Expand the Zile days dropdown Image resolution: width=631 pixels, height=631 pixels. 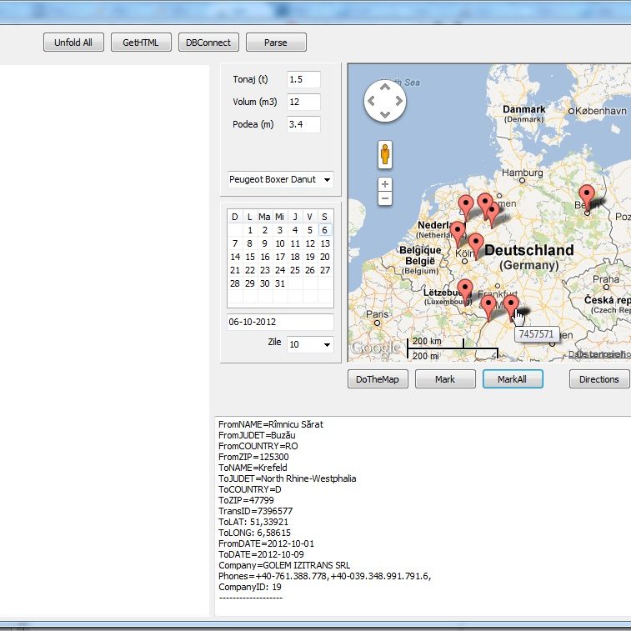click(x=309, y=344)
